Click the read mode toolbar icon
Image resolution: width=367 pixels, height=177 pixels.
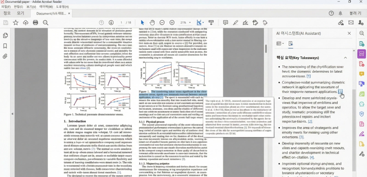pos(211,22)
